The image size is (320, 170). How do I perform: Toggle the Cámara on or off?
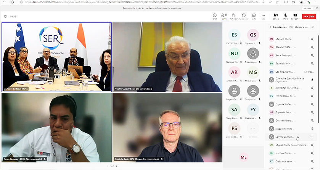[276, 16]
